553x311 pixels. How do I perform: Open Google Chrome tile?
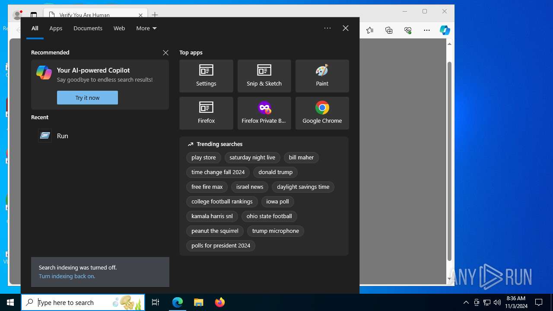(x=322, y=113)
